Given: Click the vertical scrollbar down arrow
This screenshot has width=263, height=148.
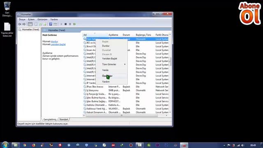Looking at the screenshot, I should point(170,112).
